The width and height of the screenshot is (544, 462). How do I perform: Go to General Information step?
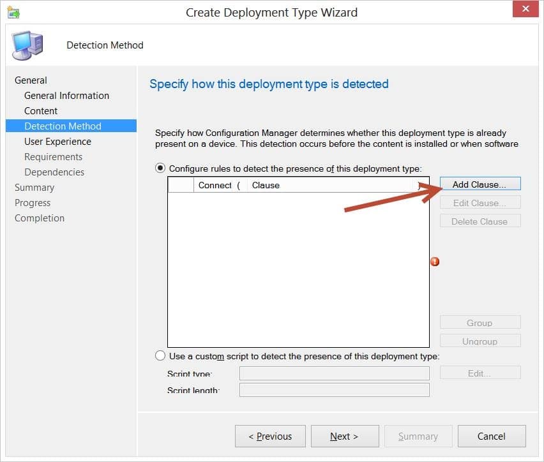tap(66, 95)
